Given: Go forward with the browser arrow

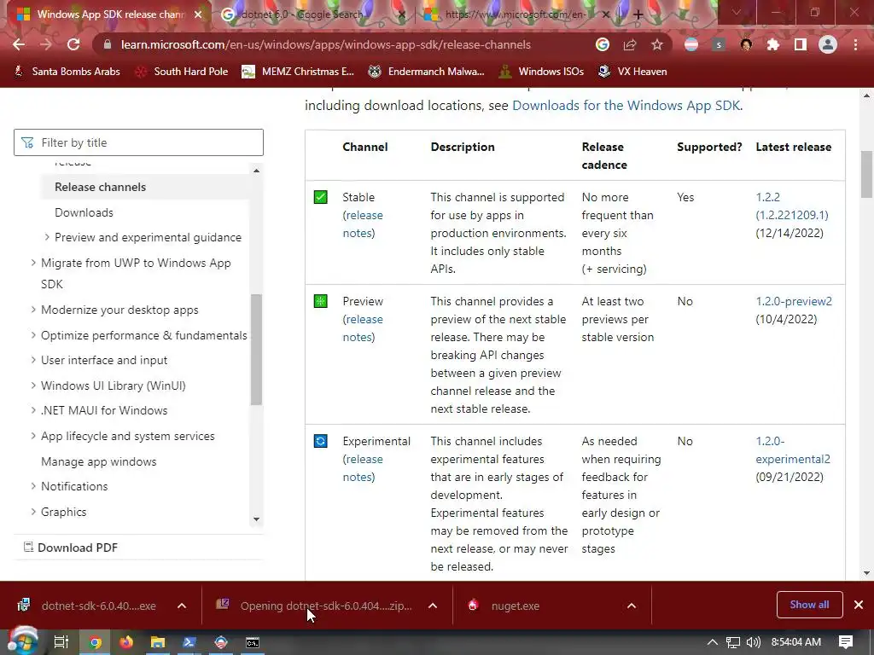Looking at the screenshot, I should pos(46,44).
